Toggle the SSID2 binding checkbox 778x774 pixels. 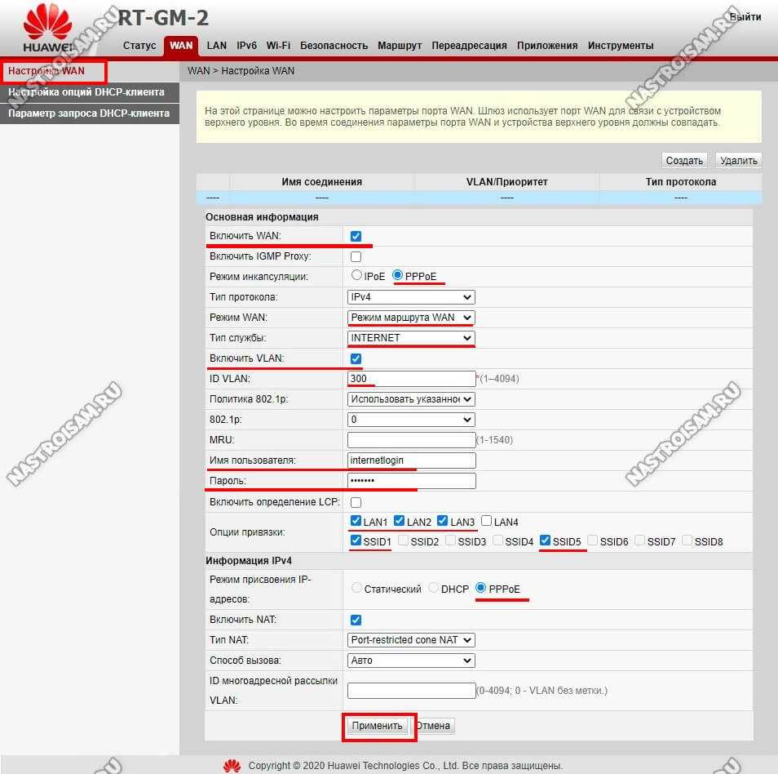[404, 540]
